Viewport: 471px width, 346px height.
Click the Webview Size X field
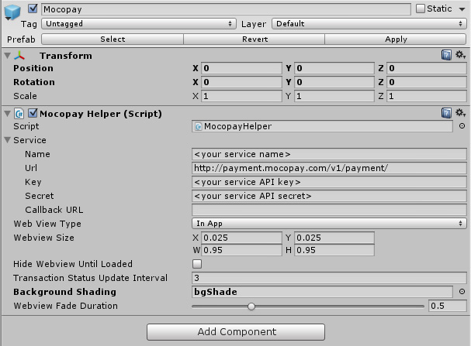[241, 238]
